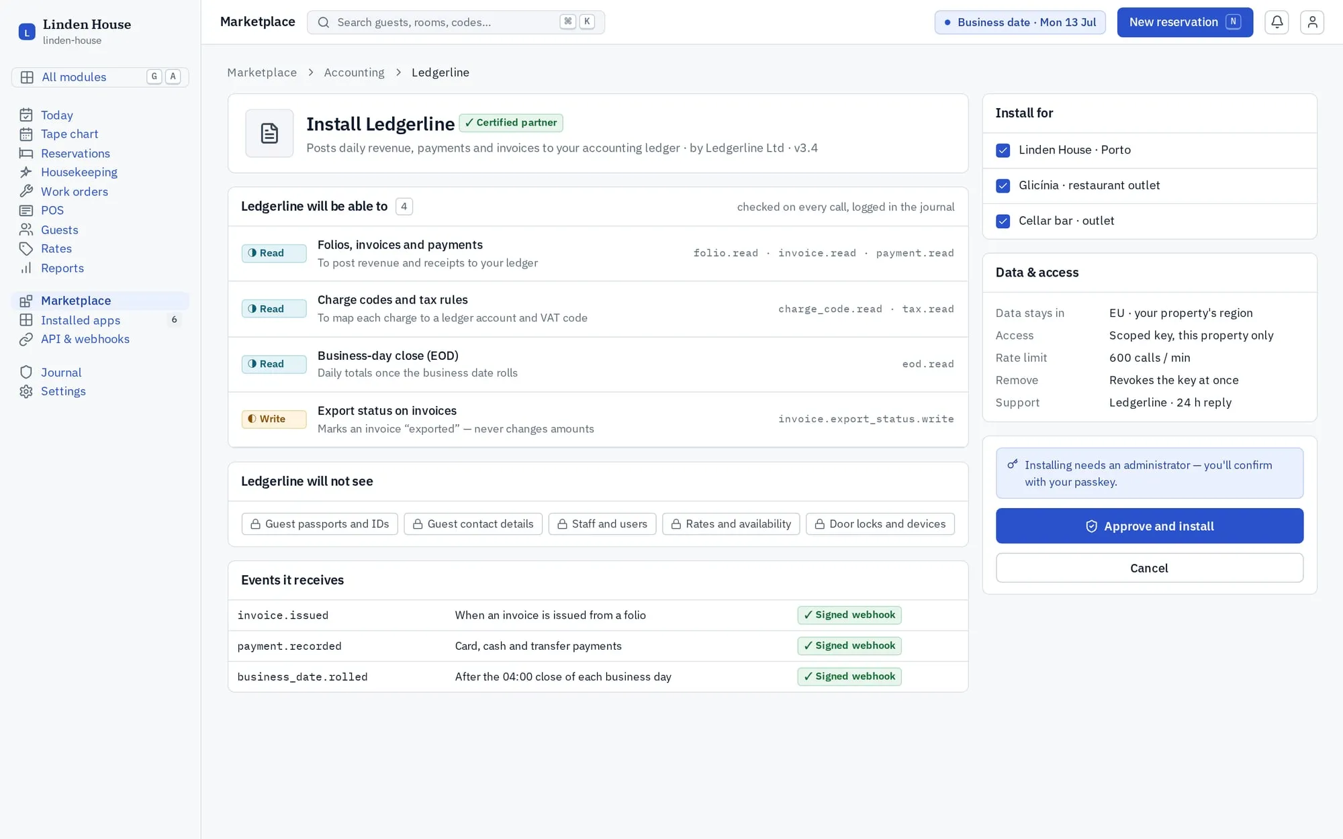Viewport: 1343px width, 839px height.
Task: Click the Housekeeping sparkle icon
Action: tap(26, 172)
